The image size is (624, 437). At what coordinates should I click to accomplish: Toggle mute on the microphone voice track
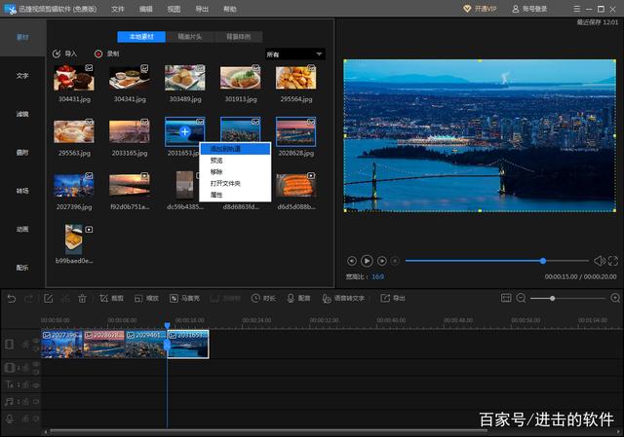(36, 419)
